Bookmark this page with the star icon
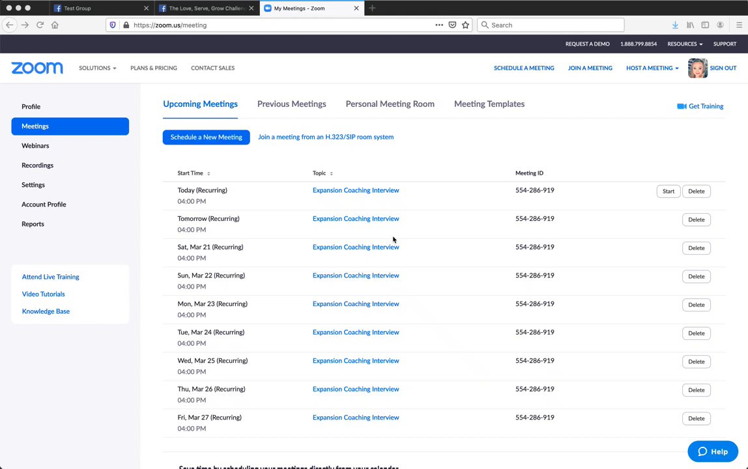748x469 pixels. (x=466, y=25)
